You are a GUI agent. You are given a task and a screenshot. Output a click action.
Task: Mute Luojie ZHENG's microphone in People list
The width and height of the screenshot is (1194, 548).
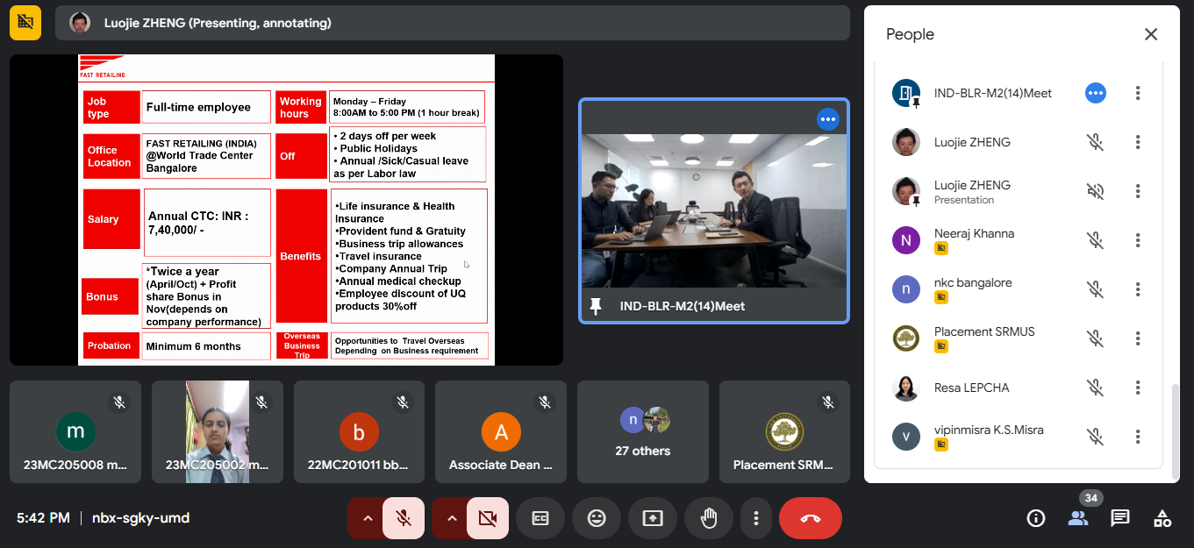1095,142
